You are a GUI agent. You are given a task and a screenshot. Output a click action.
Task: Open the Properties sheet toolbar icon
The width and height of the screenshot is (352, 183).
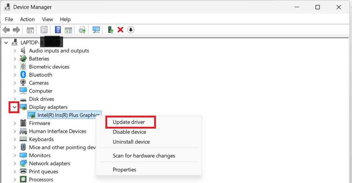coord(44,30)
